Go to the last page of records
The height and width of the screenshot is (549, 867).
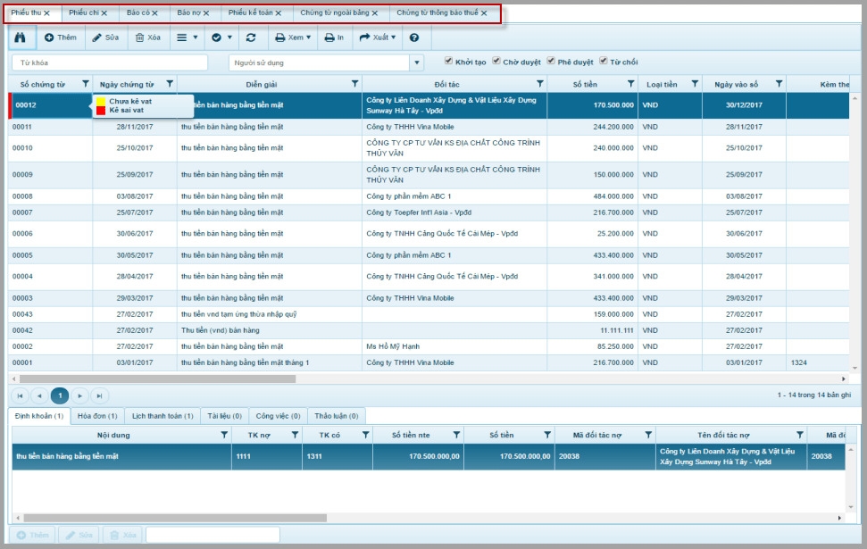pos(100,395)
